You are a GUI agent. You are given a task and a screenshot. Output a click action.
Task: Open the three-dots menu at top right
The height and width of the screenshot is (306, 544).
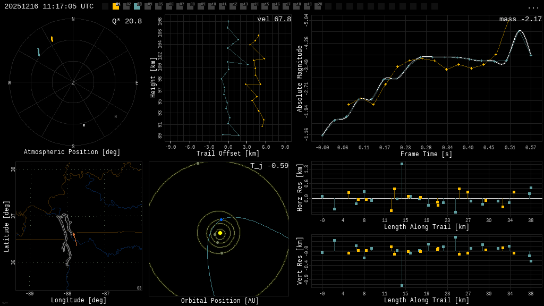pyautogui.click(x=533, y=7)
